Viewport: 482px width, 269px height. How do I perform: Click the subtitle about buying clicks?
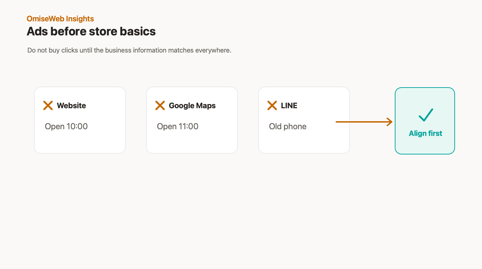click(x=129, y=50)
